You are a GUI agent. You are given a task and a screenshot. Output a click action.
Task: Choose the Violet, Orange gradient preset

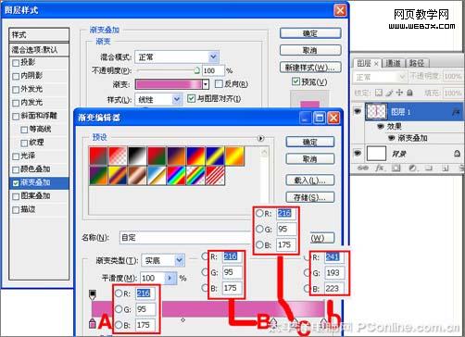click(176, 156)
